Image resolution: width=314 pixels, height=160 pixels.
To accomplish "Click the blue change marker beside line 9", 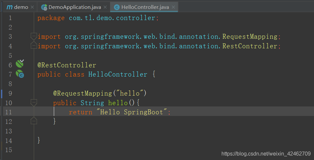I will (x=2, y=94).
